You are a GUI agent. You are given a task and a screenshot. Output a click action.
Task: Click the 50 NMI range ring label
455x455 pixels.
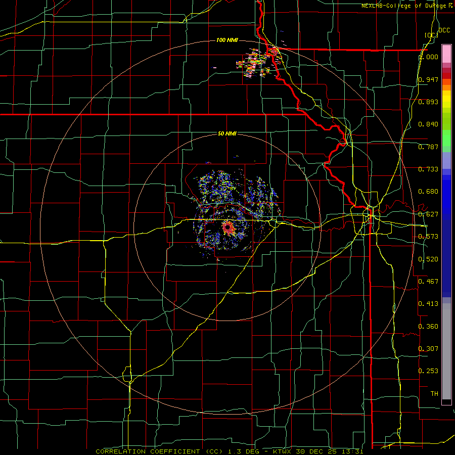point(227,133)
